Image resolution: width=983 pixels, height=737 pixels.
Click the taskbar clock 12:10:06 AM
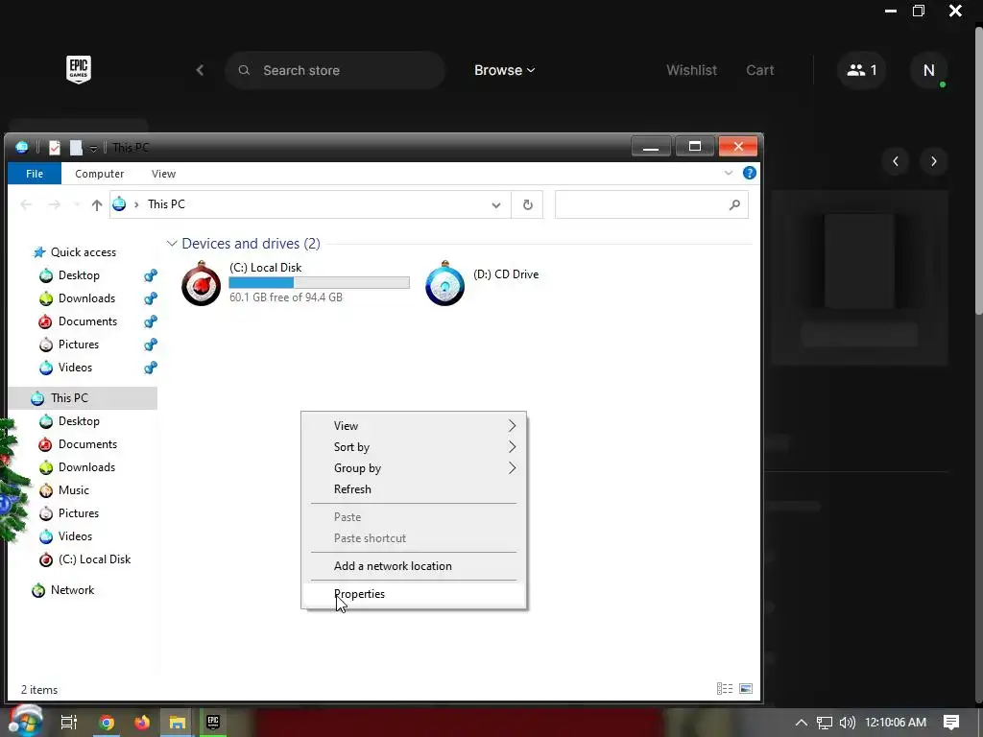[x=896, y=723]
